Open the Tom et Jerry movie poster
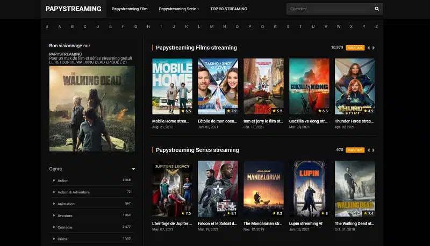This screenshot has width=430, height=246. 263,86
